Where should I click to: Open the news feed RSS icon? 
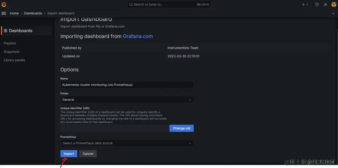(326, 4)
